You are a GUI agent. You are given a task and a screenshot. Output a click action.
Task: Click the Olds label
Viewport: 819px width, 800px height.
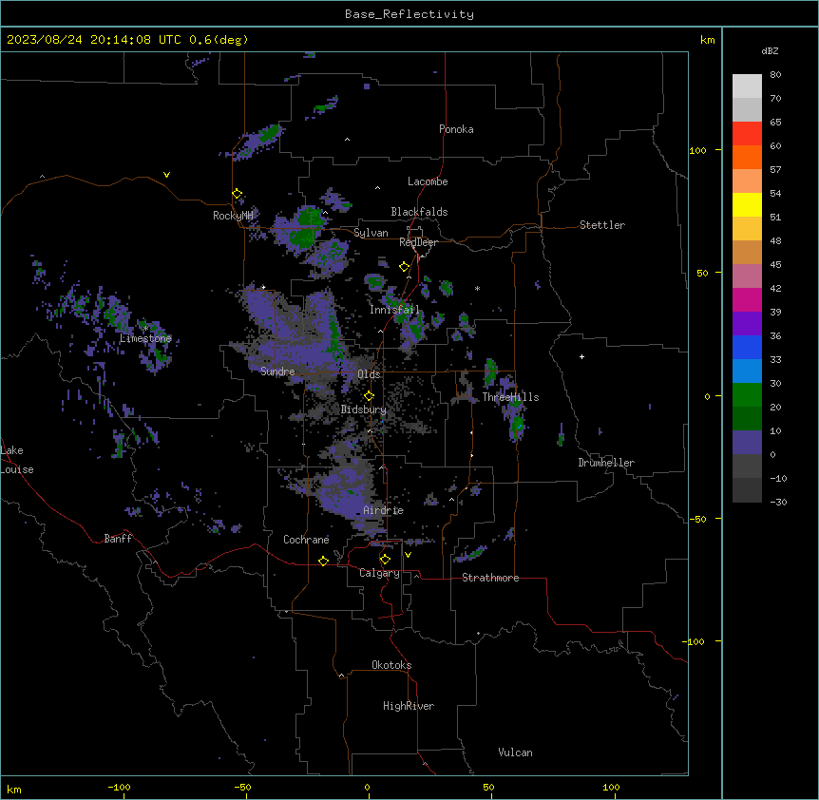369,374
